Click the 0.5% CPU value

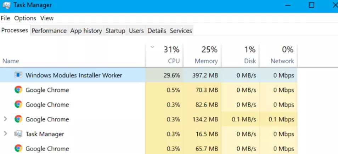[173, 90]
